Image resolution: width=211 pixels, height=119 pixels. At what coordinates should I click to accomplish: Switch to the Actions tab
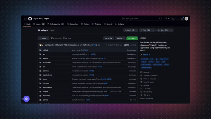point(85,24)
